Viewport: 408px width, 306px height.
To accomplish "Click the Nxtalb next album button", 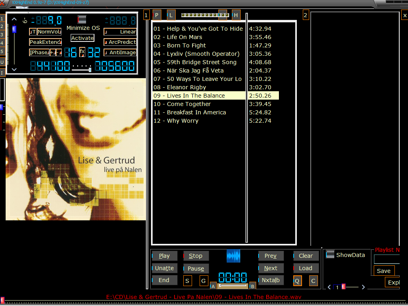I will pyautogui.click(x=271, y=280).
